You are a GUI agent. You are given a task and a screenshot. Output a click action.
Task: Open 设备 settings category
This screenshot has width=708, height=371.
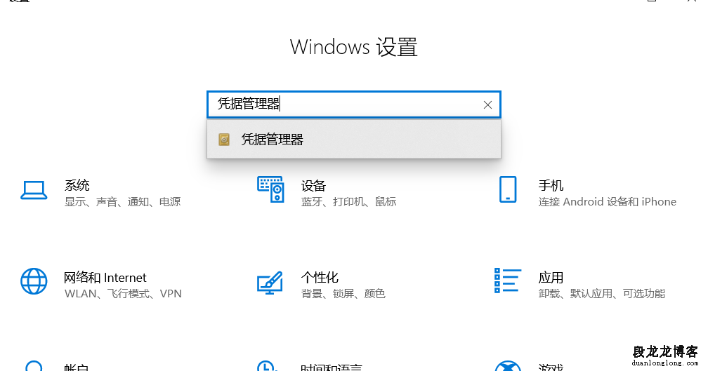313,186
